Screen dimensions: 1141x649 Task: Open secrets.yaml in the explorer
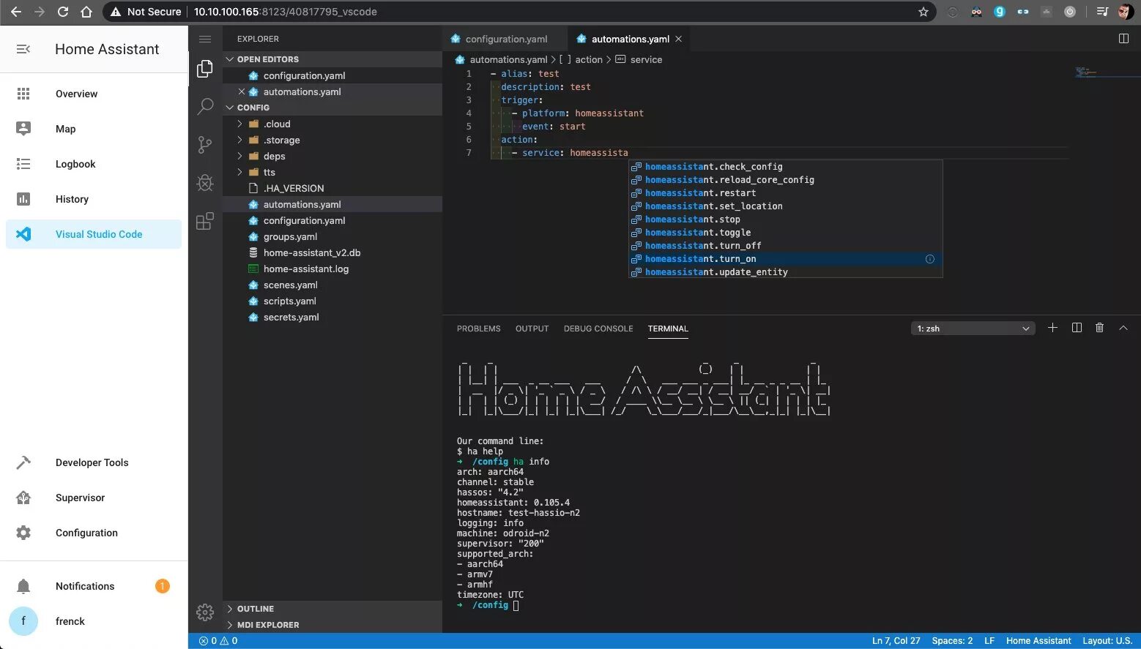coord(332,317)
